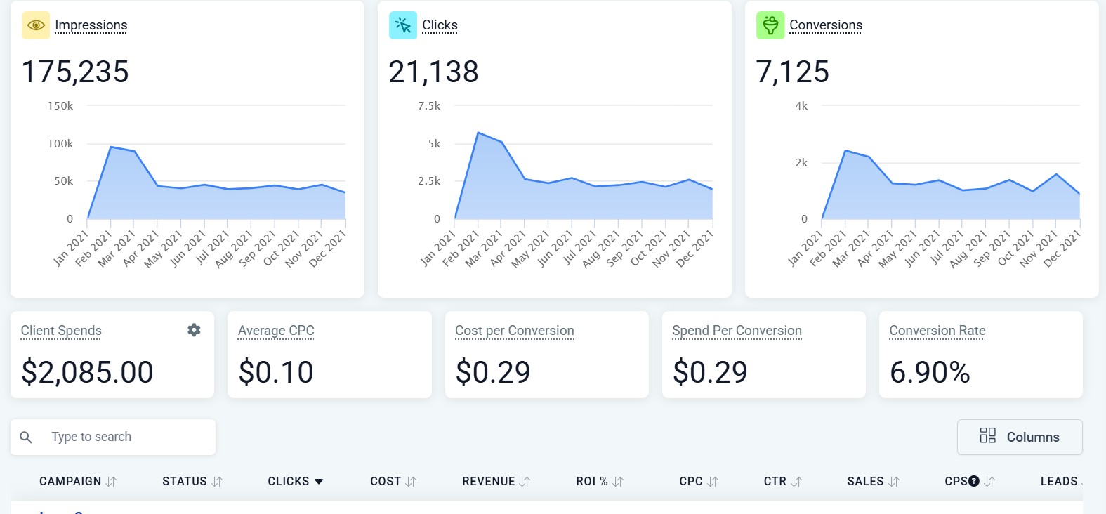
Task: Click the STATUS column header text
Action: [x=185, y=481]
